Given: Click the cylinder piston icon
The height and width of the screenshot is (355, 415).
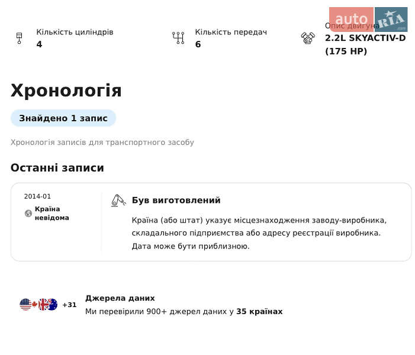Looking at the screenshot, I should pyautogui.click(x=19, y=38).
